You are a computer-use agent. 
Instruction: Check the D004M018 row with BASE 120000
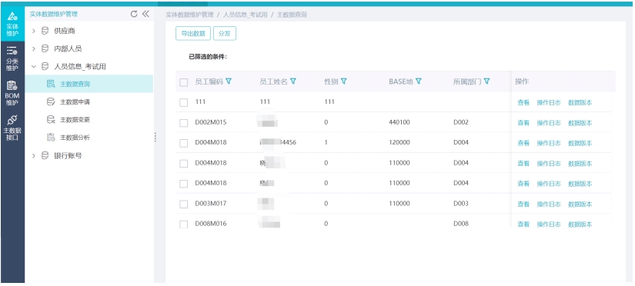(184, 143)
